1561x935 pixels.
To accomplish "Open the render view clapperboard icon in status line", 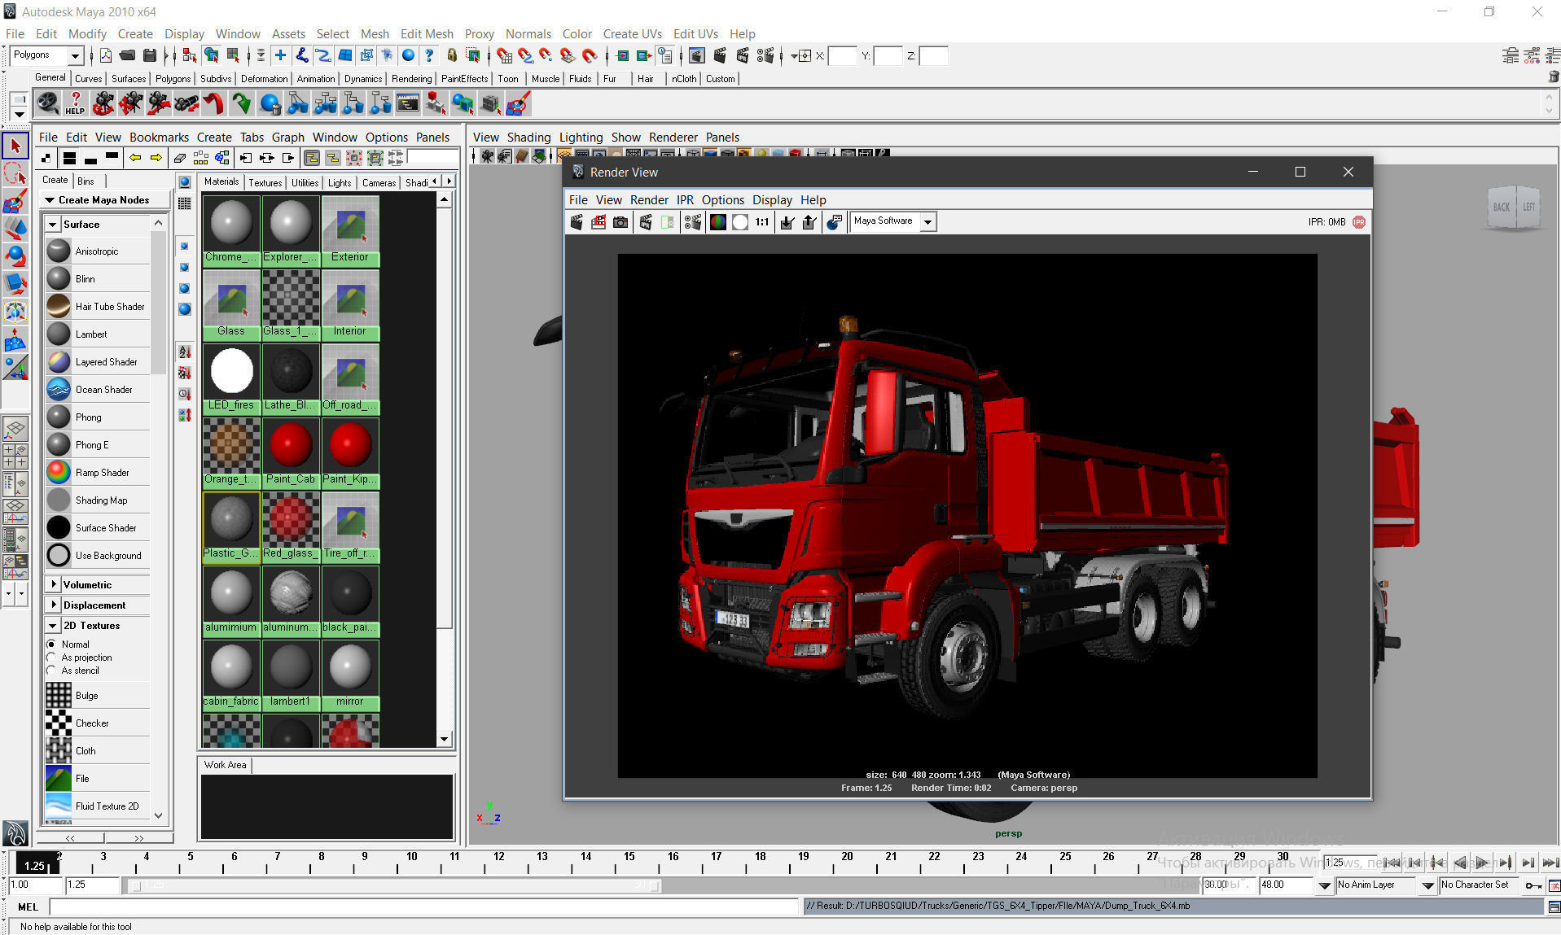I will point(697,55).
